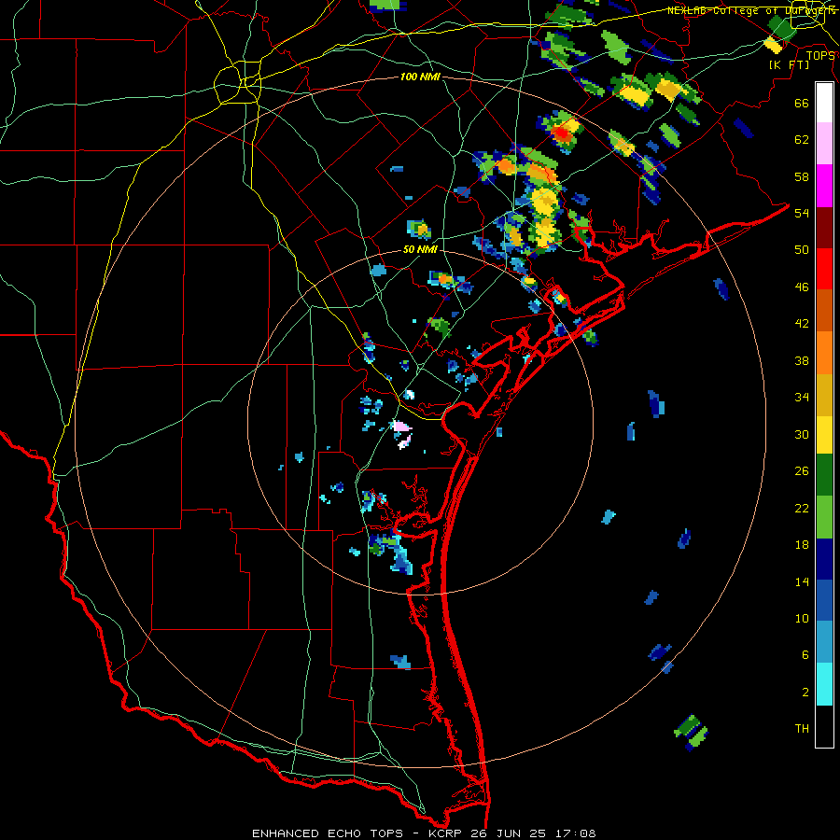Click the '18' legend value

(x=802, y=545)
